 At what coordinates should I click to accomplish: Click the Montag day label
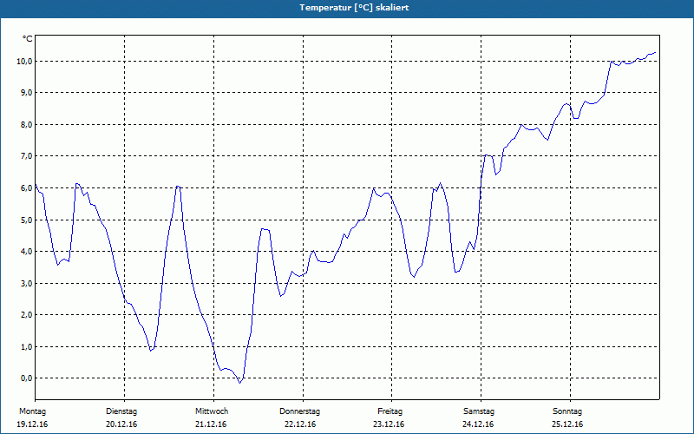click(x=32, y=411)
